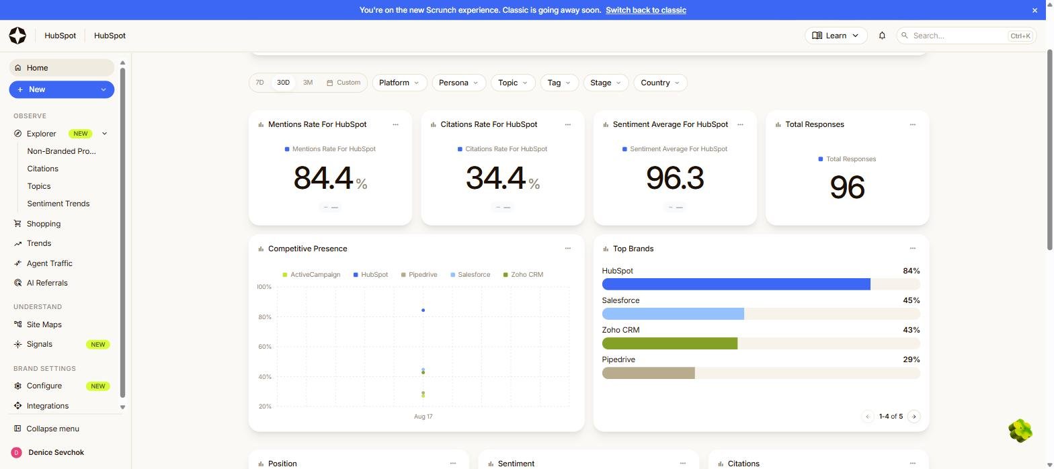This screenshot has width=1054, height=469.
Task: Open Citations Rate card options menu
Action: [x=567, y=124]
